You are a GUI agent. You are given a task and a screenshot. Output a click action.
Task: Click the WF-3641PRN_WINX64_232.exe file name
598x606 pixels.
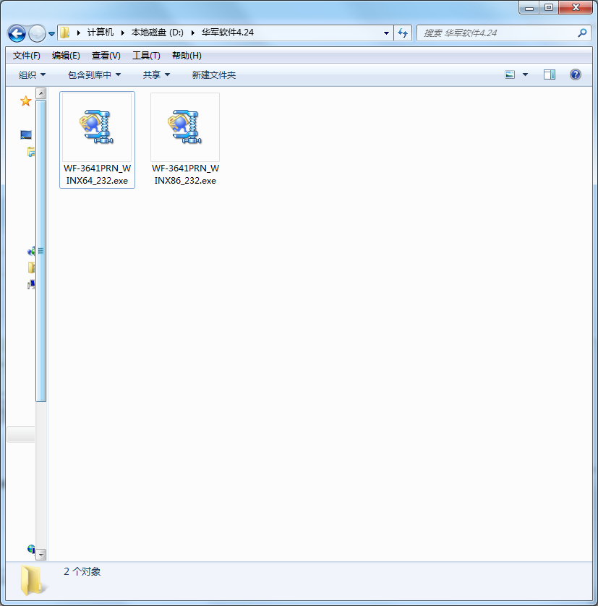(x=97, y=174)
